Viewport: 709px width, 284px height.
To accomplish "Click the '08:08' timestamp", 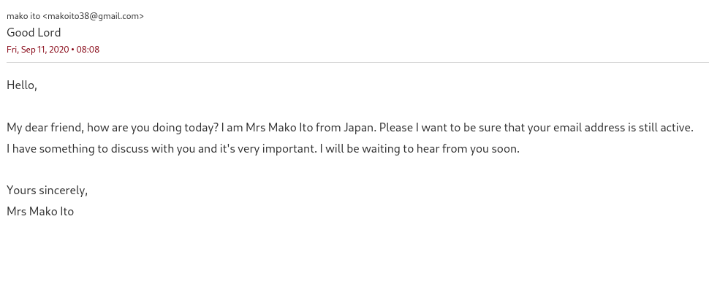I will [x=88, y=50].
